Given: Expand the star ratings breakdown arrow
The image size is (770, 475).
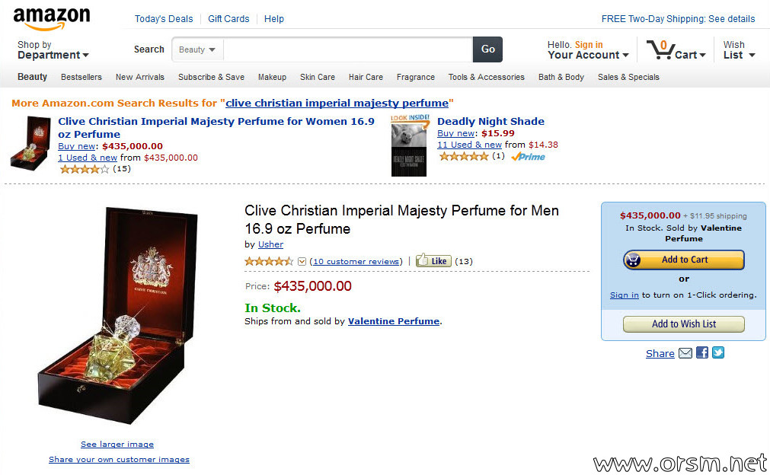Looking at the screenshot, I should (302, 262).
